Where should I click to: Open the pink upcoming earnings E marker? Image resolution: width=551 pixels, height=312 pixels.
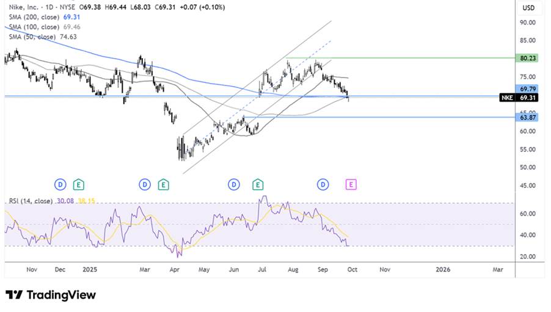click(351, 184)
